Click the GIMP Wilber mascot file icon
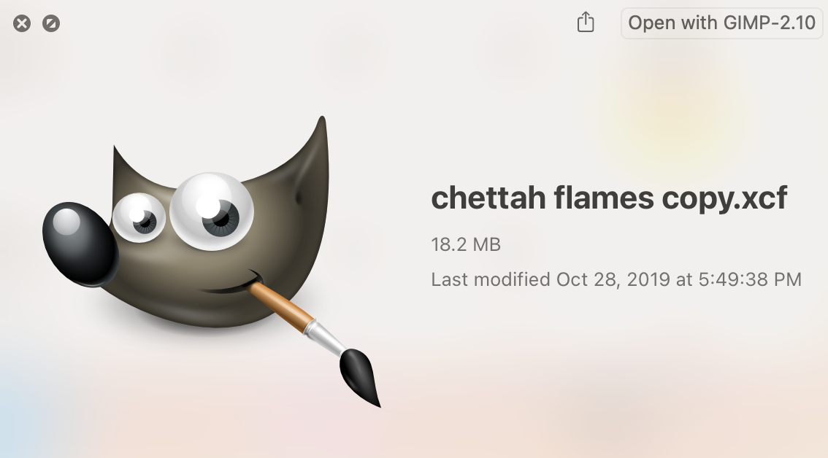 click(211, 261)
